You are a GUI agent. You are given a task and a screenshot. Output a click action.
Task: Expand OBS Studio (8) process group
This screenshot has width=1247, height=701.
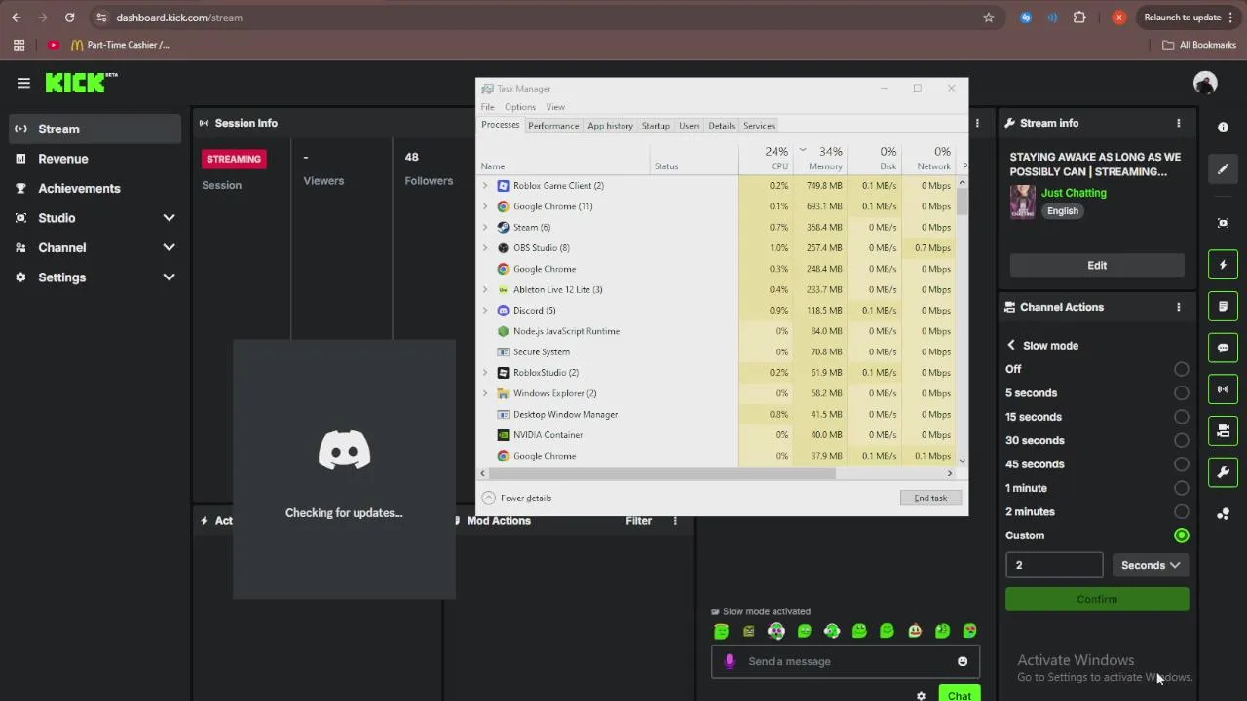pyautogui.click(x=485, y=248)
